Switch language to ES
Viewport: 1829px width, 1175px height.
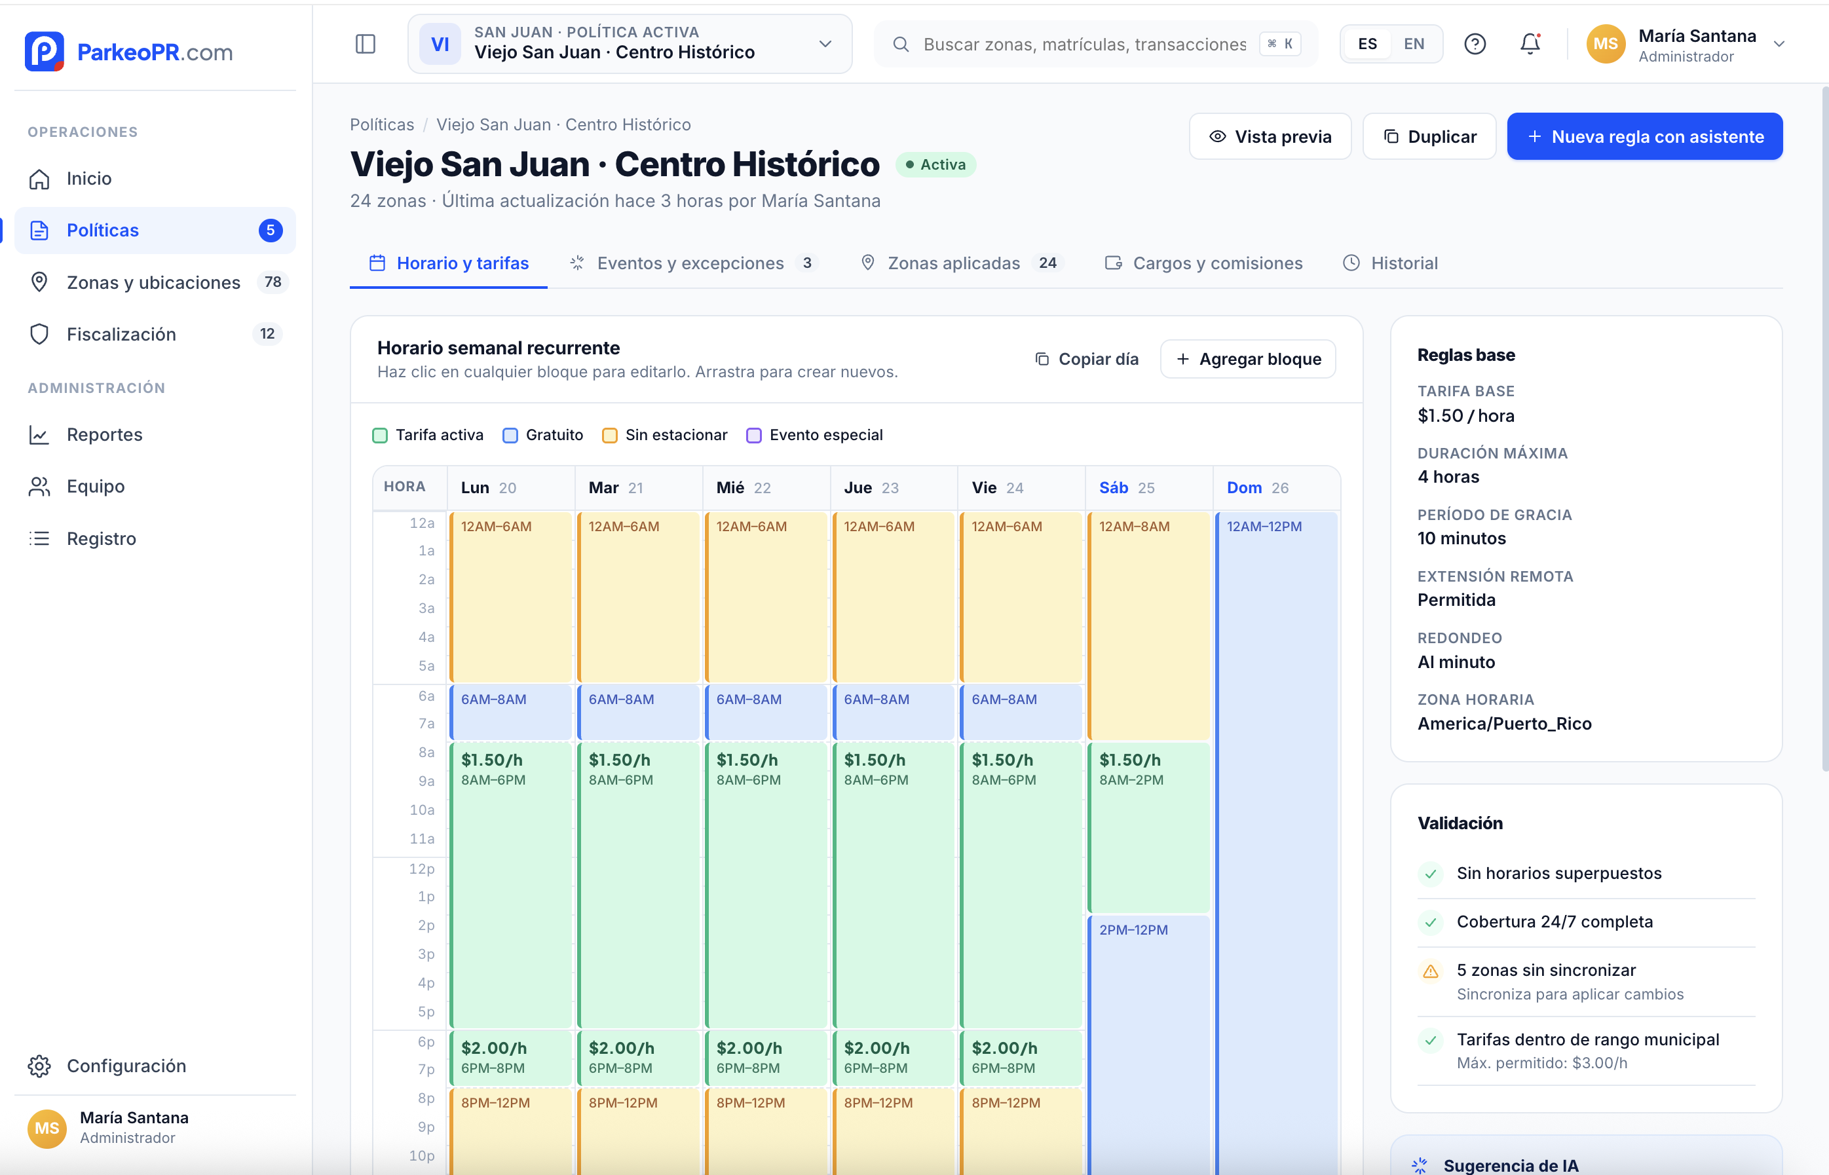click(x=1367, y=45)
